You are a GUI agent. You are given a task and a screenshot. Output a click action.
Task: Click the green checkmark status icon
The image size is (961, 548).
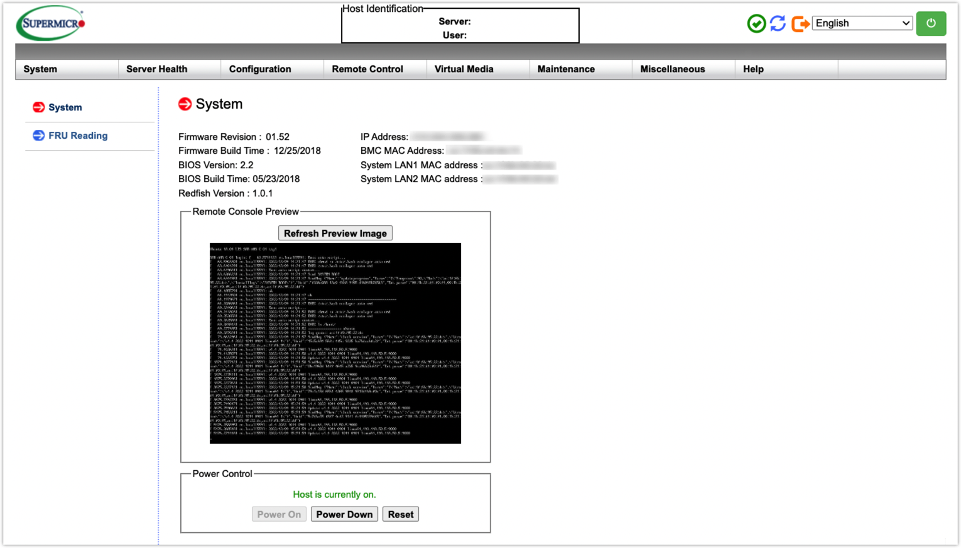click(756, 24)
